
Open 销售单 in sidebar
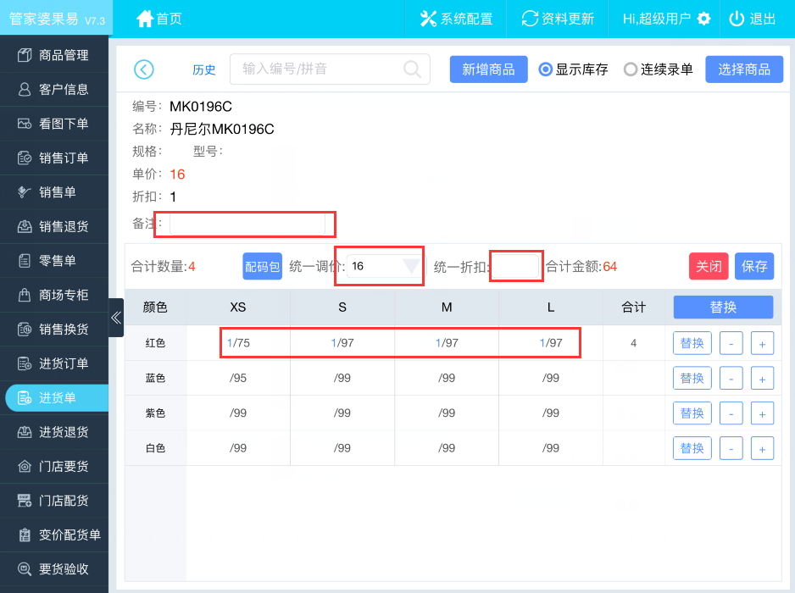click(x=54, y=192)
